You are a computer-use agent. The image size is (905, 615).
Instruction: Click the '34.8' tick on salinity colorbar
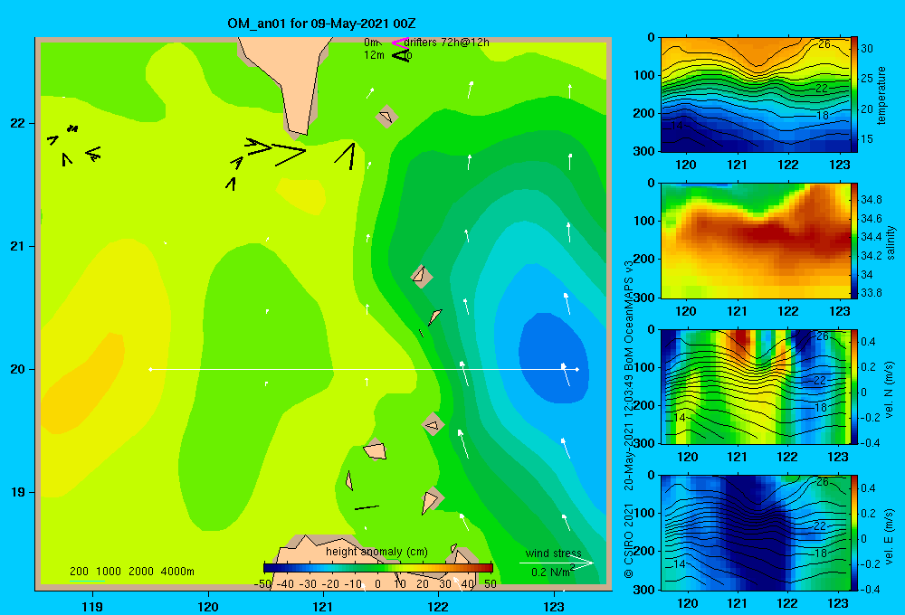point(872,200)
